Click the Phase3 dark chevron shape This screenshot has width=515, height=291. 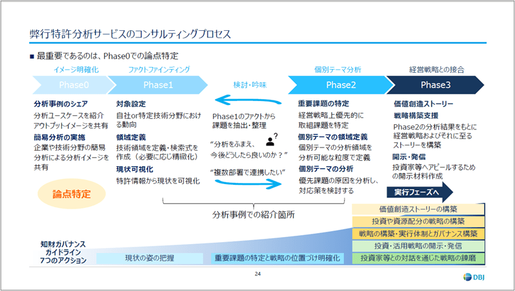tap(436, 85)
